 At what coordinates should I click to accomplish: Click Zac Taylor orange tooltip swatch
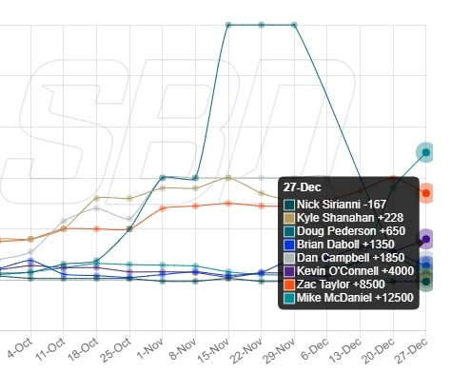pos(289,285)
